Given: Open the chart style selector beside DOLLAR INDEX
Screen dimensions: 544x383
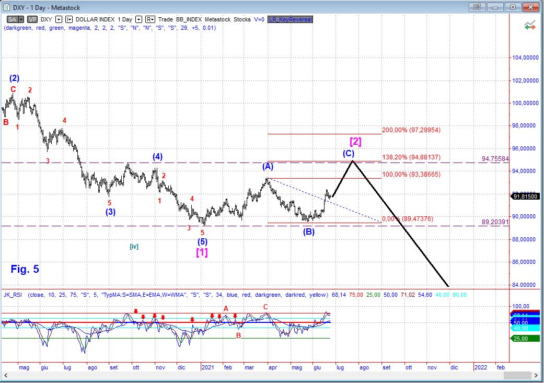Looking at the screenshot, I should (68, 19).
